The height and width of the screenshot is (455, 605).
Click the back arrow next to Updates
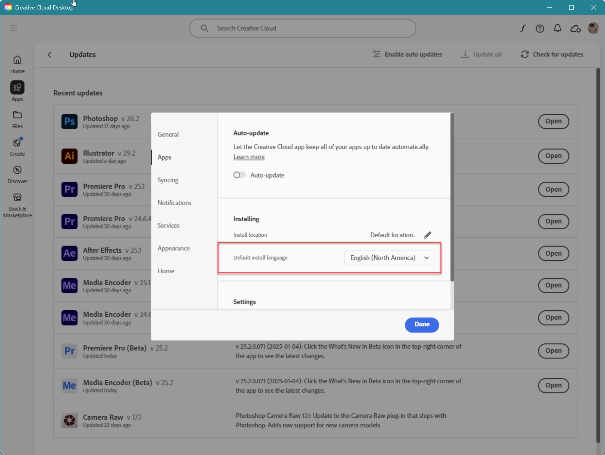pyautogui.click(x=50, y=54)
